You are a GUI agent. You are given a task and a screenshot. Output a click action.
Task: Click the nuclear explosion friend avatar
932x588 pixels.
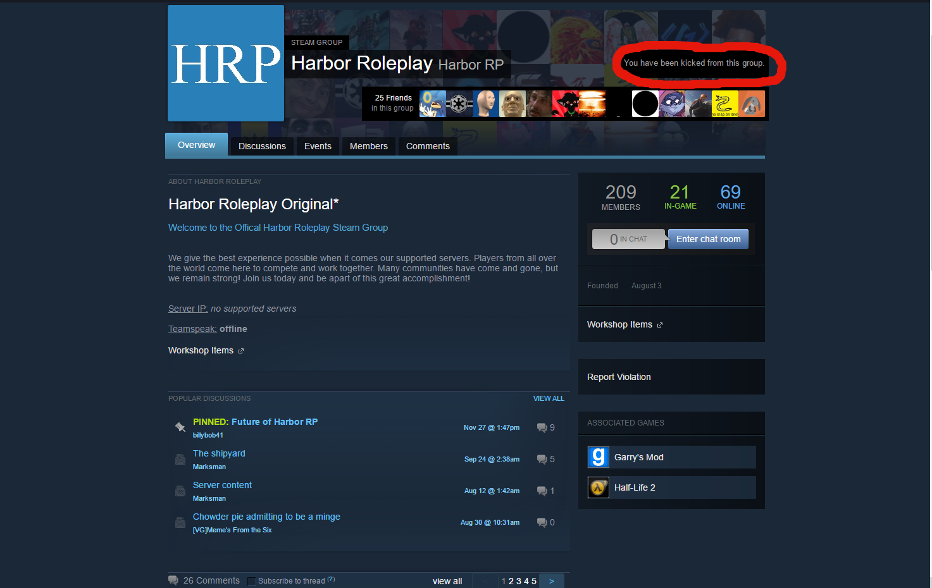[x=592, y=104]
